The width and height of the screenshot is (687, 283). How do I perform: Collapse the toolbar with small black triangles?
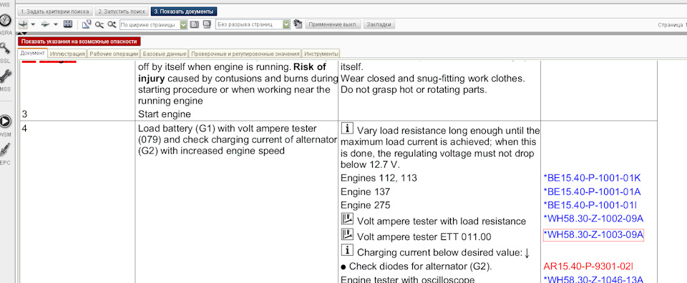[x=22, y=34]
